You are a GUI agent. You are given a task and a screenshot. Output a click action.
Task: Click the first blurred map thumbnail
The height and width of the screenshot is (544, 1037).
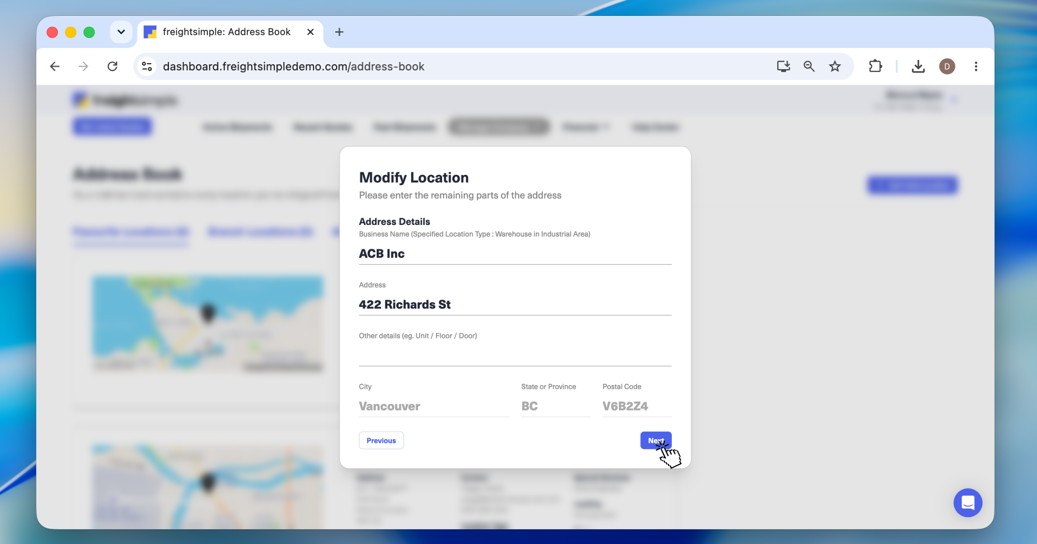208,323
